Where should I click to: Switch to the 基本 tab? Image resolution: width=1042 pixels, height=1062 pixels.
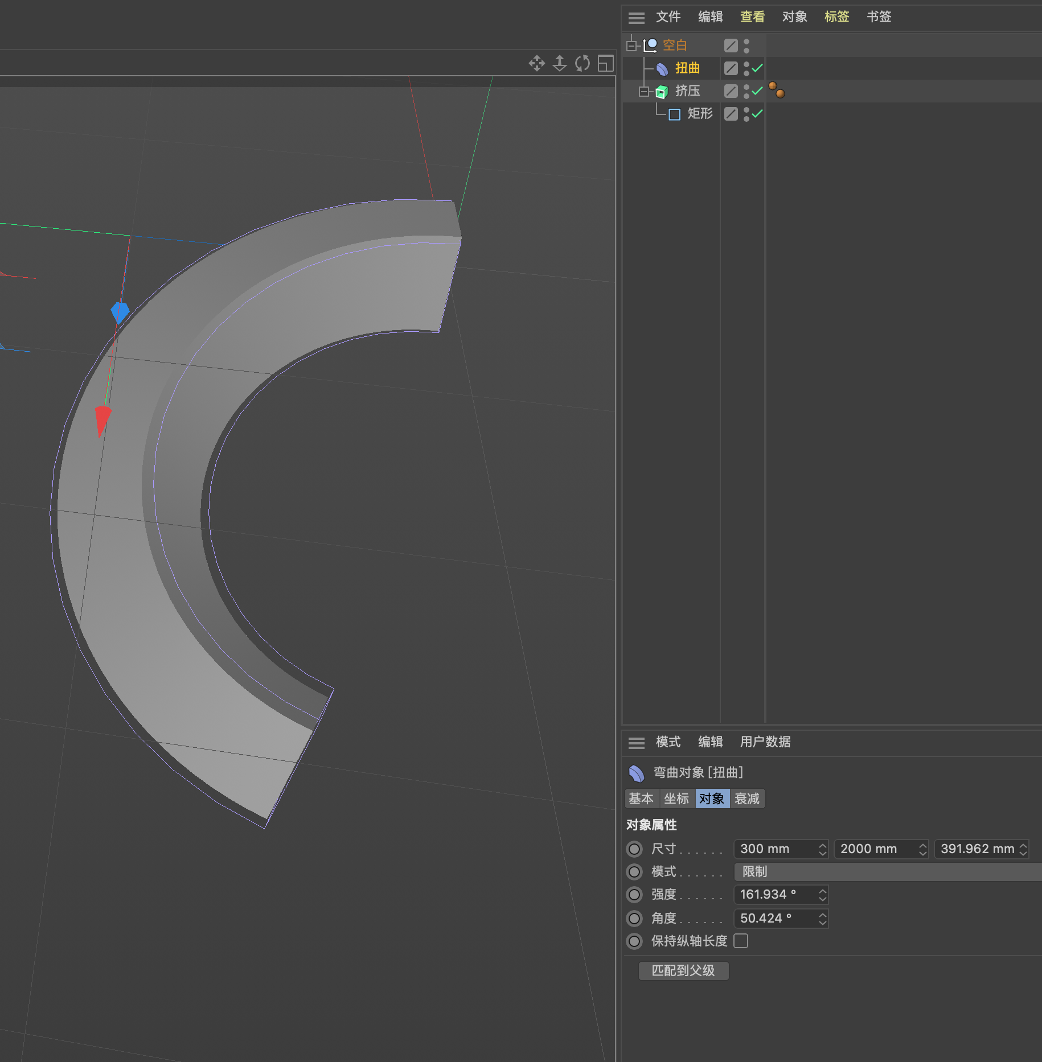[641, 799]
